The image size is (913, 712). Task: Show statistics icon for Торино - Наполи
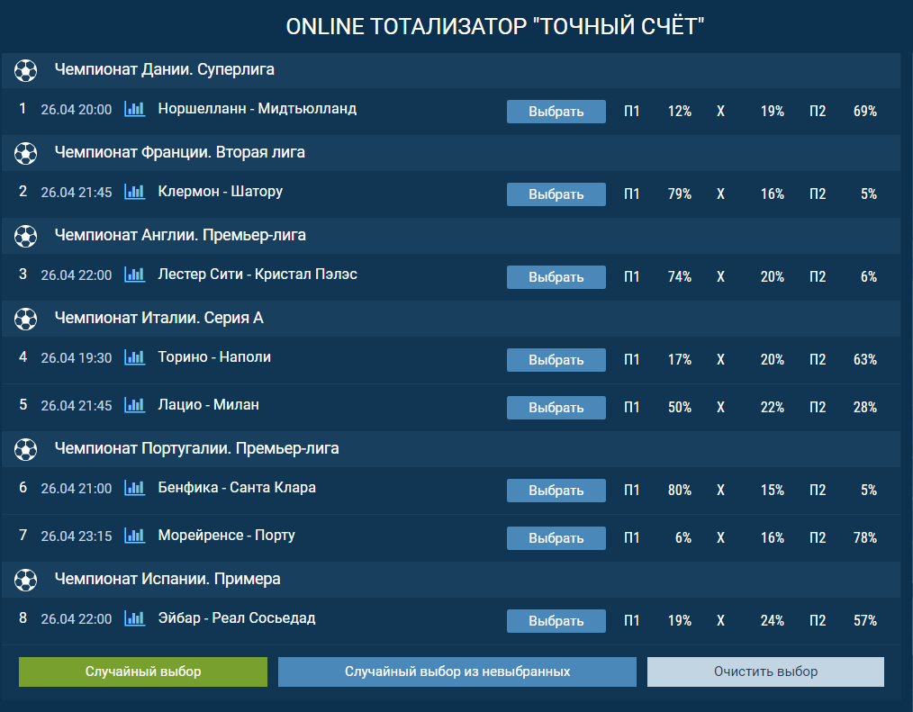tap(134, 357)
